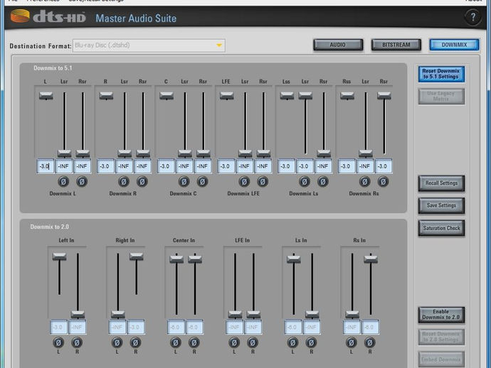Click the Lss value field in Downmix Ls
This screenshot has height=368, width=491.
click(286, 166)
